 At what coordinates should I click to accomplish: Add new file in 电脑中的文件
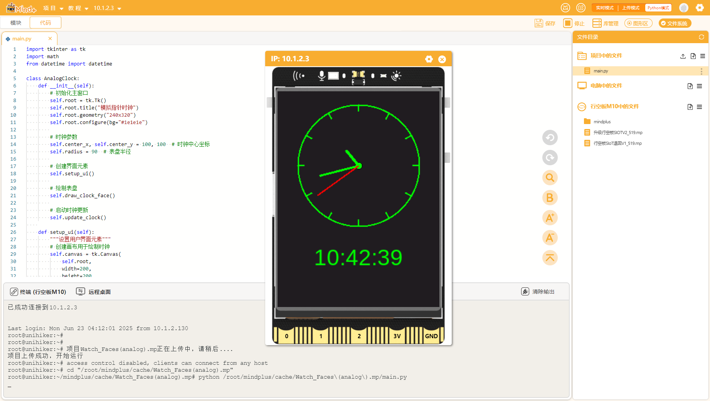pos(690,86)
